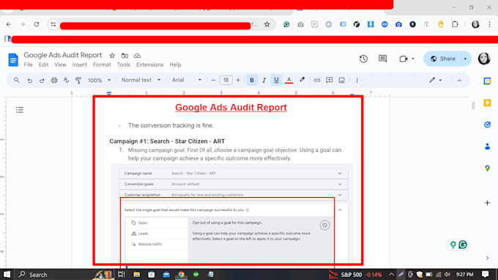Click the Google Ads Audit Report heading
Image resolution: width=498 pixels, height=280 pixels.
click(x=231, y=108)
